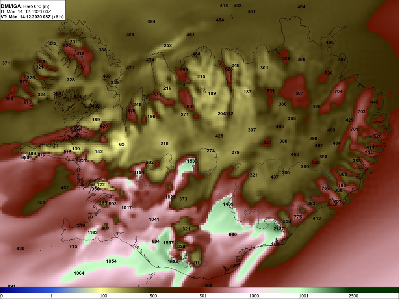Click the 'DMI/IGA: Hæð 0°C (m)' title text

(x=25, y=6)
